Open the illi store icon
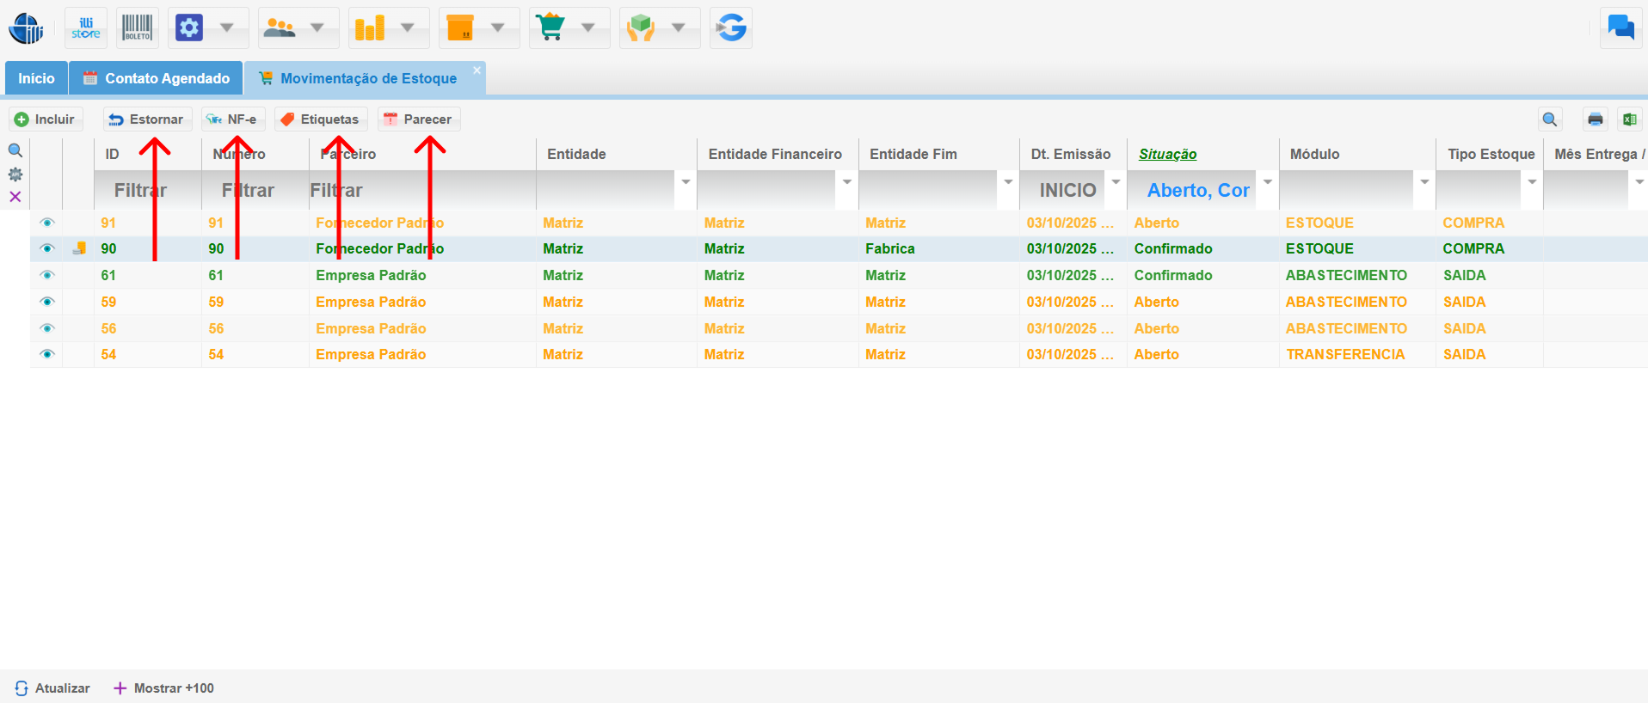Image resolution: width=1648 pixels, height=703 pixels. 86,28
